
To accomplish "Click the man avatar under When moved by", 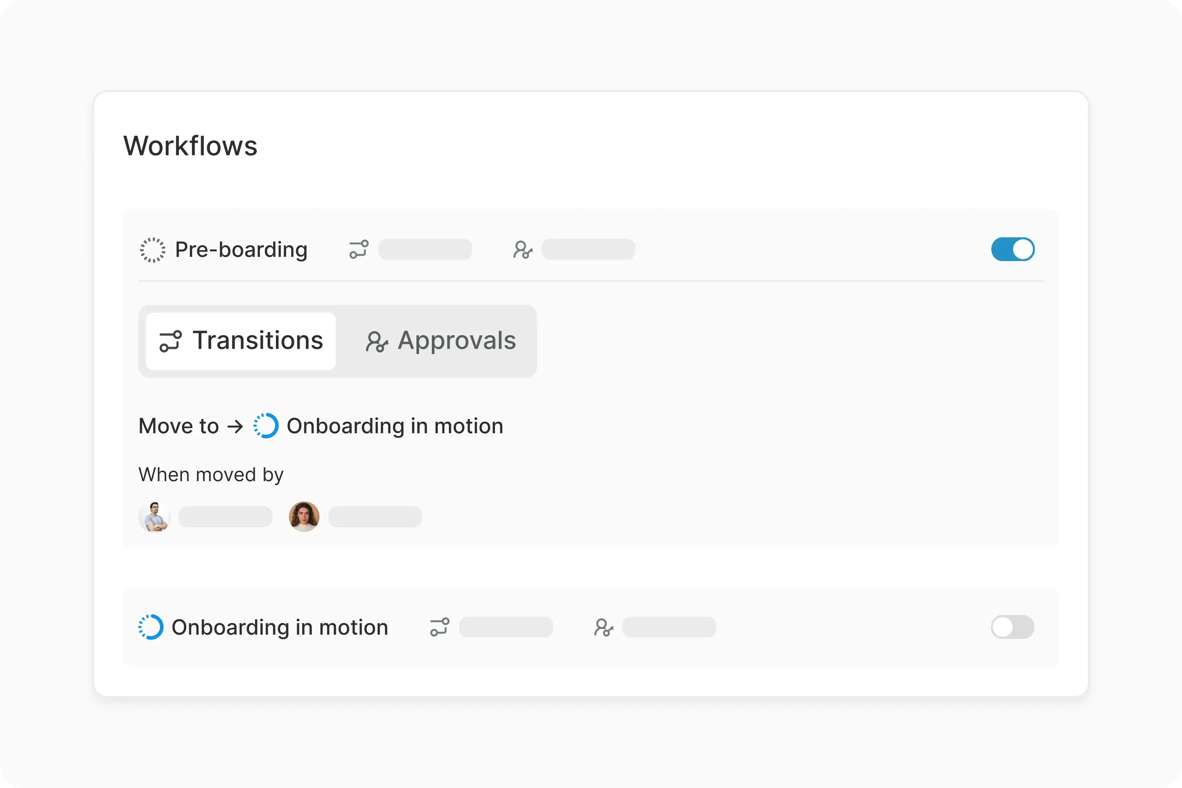I will (154, 517).
